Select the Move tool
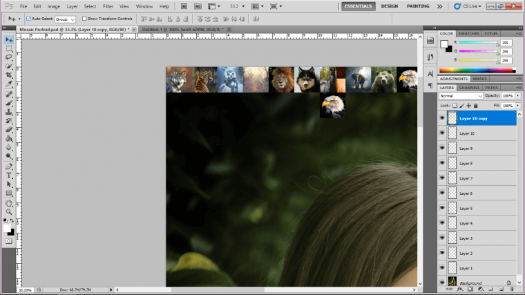Screen dimensions: 525x295 9,40
